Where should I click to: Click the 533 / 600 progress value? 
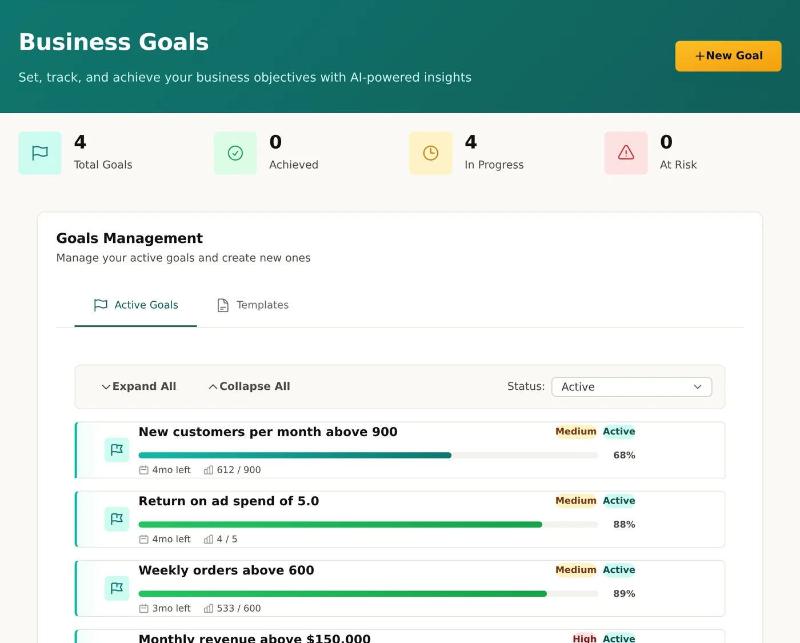[239, 608]
